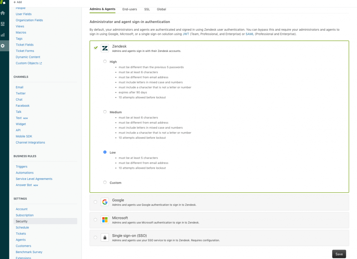Switch to the SSL tab

point(147,9)
